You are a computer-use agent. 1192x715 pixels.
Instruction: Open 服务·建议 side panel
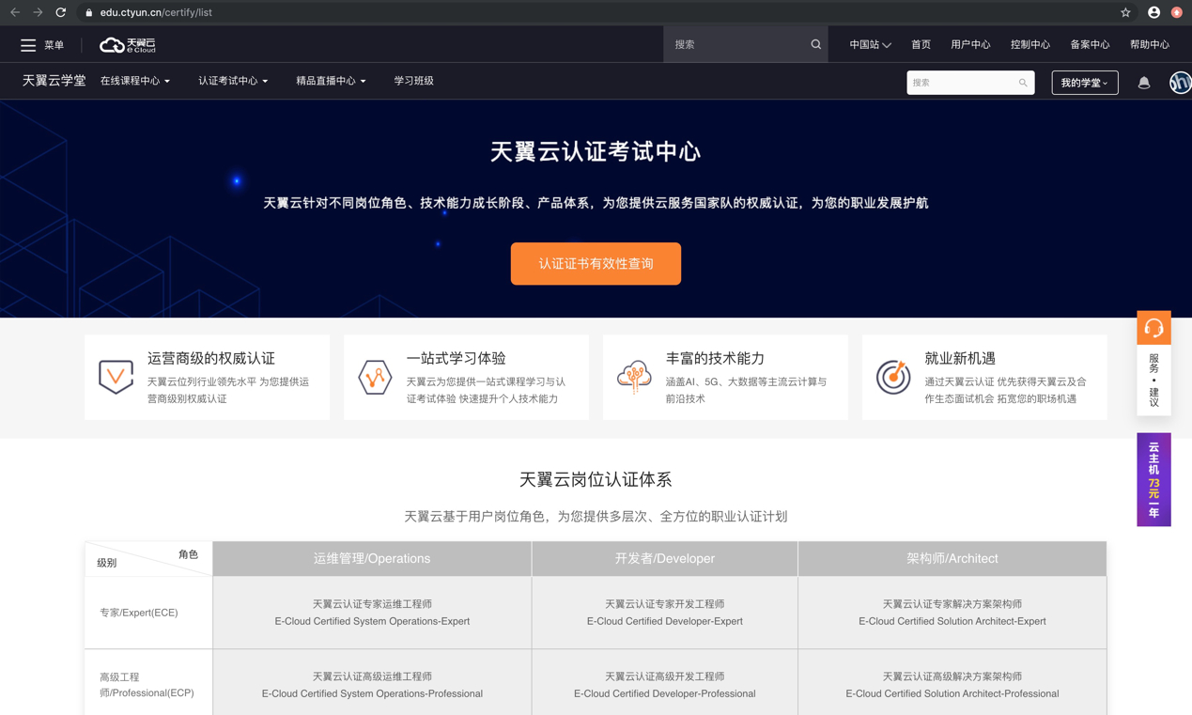(1153, 380)
